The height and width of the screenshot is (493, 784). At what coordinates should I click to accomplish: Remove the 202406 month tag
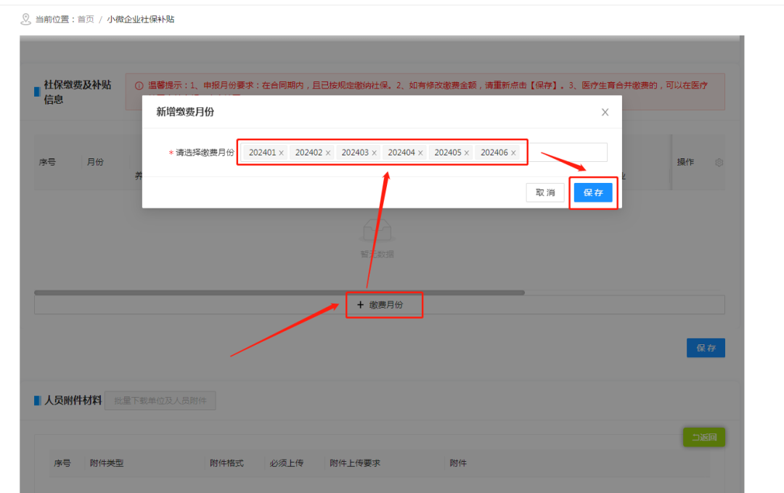point(513,153)
